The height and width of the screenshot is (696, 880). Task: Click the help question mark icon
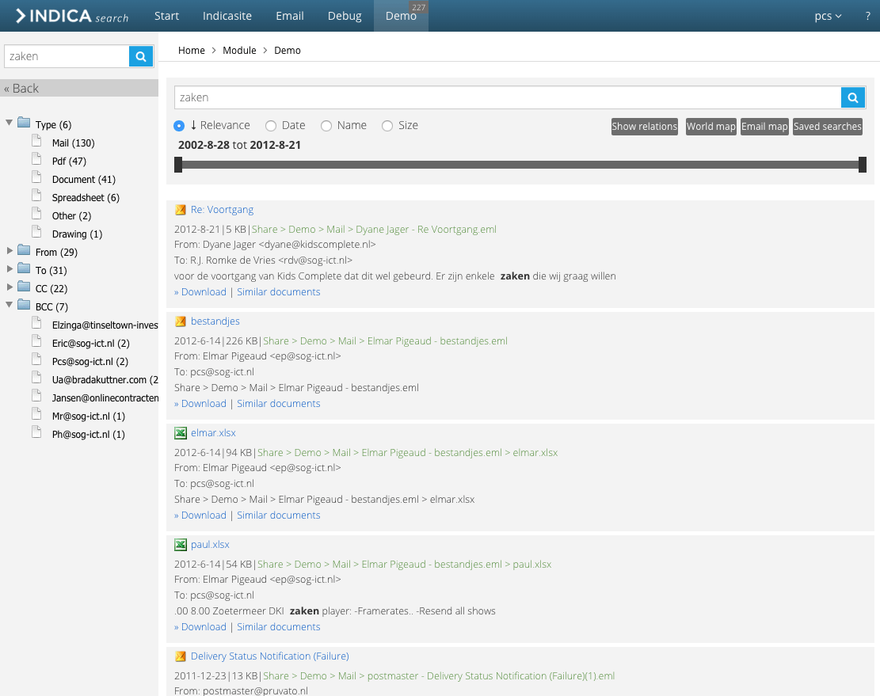pos(867,16)
